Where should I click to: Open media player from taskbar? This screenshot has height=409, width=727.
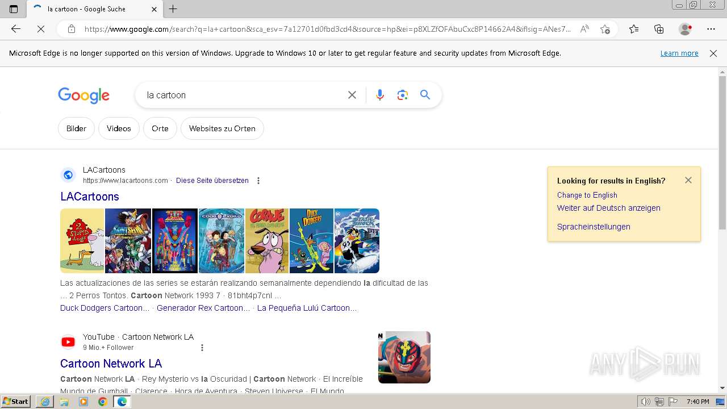[x=83, y=402]
